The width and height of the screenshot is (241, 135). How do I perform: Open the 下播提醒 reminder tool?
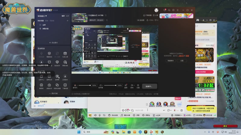[x=65, y=86]
